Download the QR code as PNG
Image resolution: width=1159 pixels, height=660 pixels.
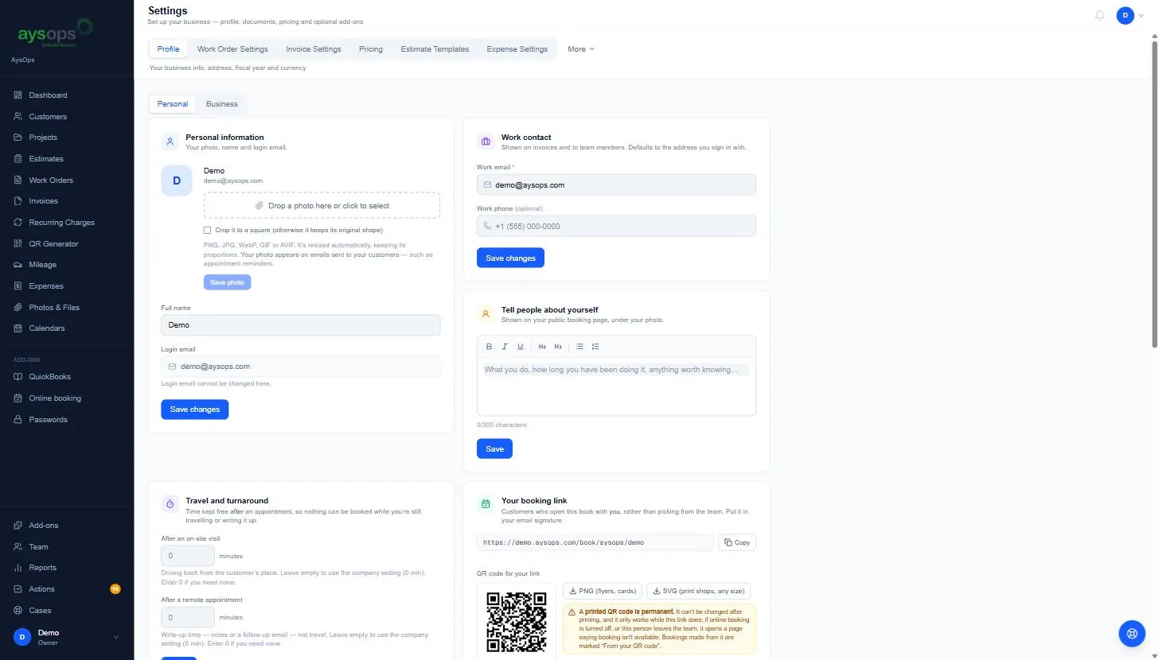tap(603, 592)
